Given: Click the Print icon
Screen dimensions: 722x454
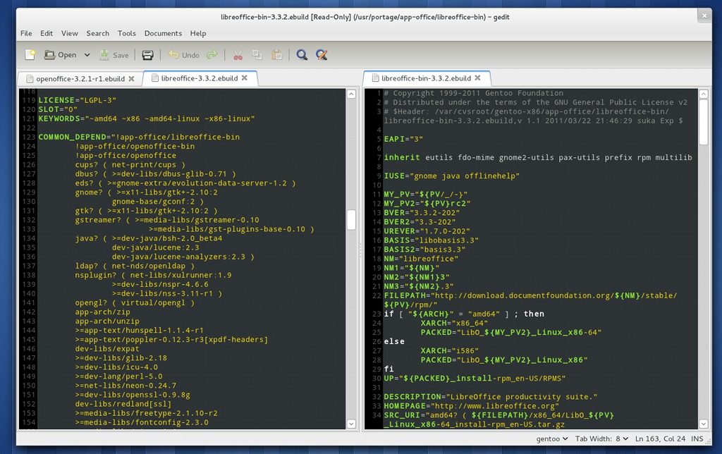Looking at the screenshot, I should pyautogui.click(x=148, y=55).
